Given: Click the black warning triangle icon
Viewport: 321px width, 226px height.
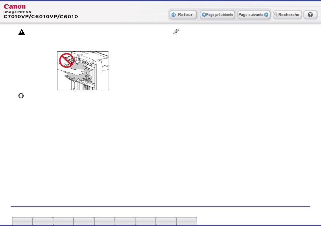Looking at the screenshot, I should [22, 32].
